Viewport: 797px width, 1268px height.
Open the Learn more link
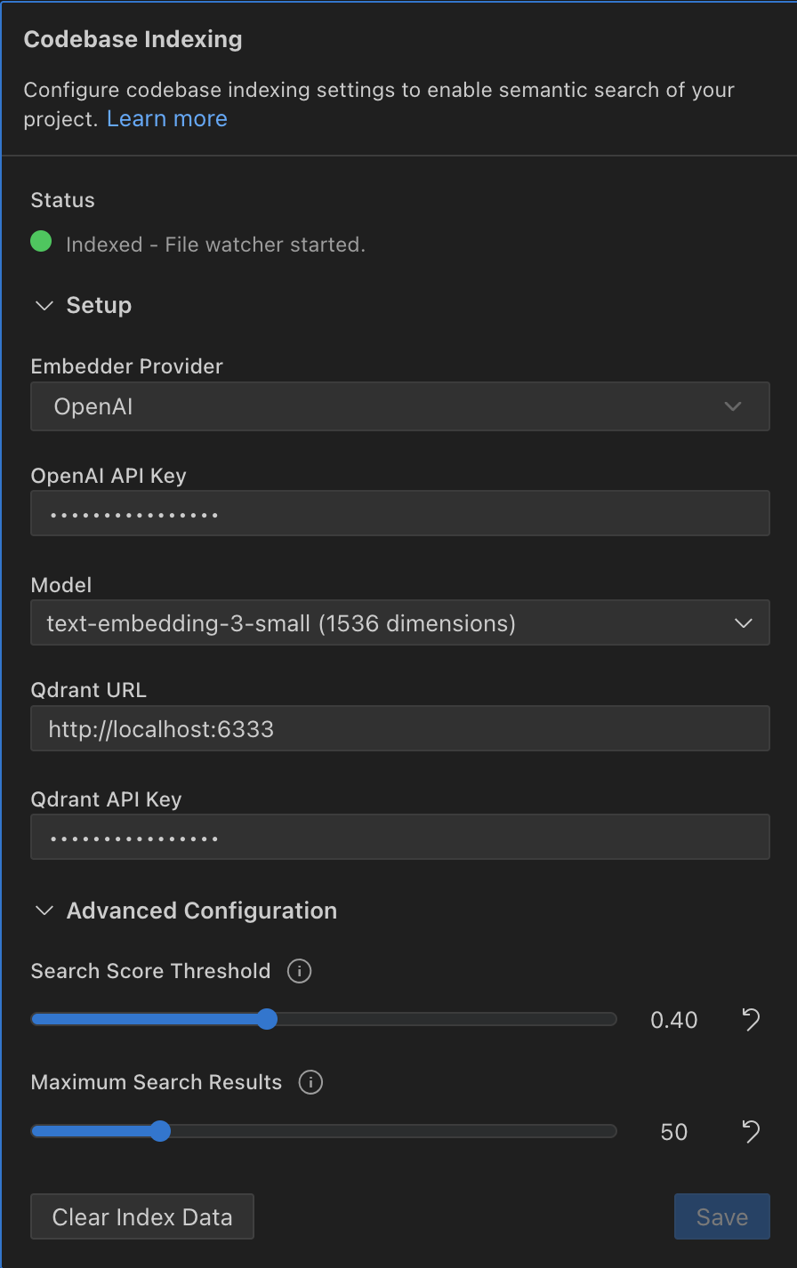[166, 118]
